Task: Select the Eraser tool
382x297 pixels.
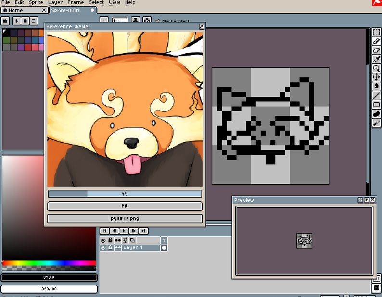Action: 376,50
